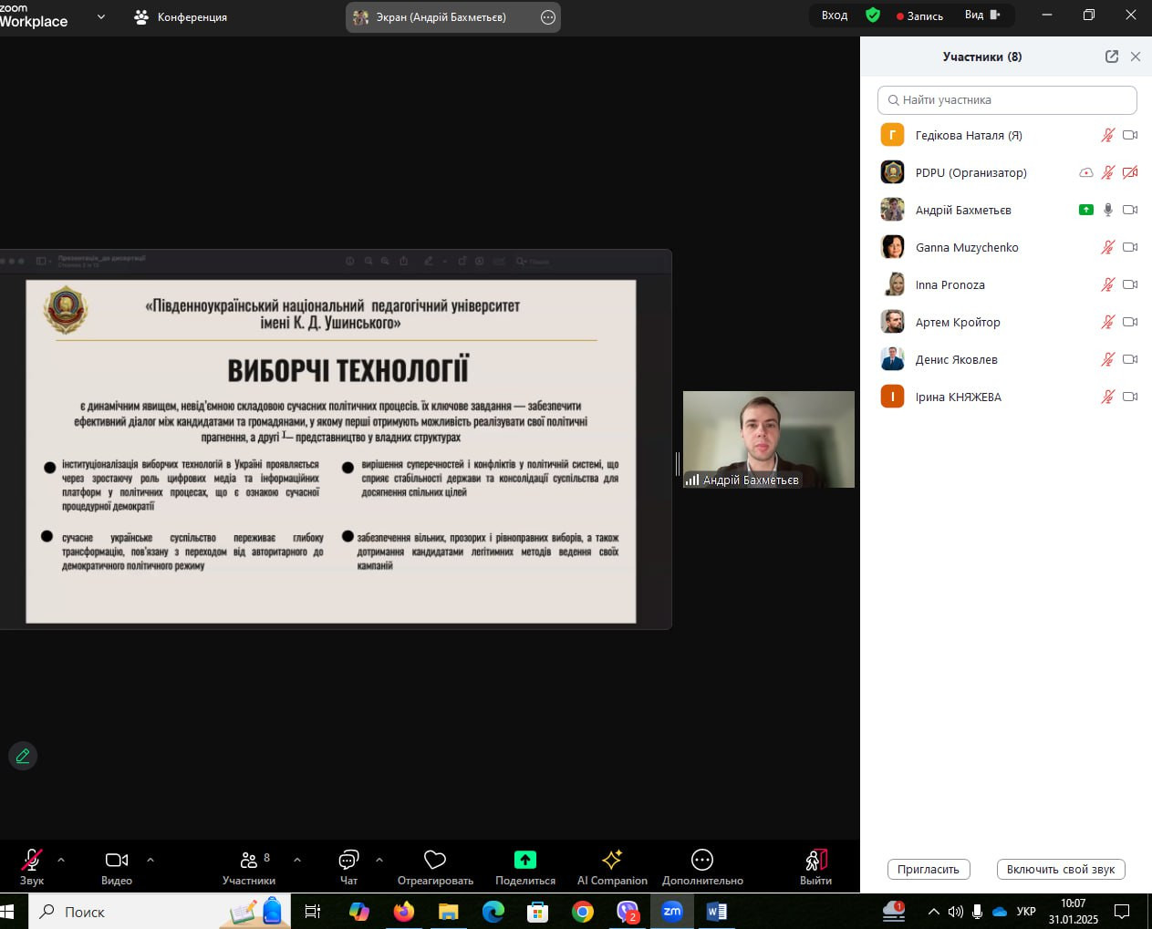Expand video options arrow next to Видео

(150, 860)
